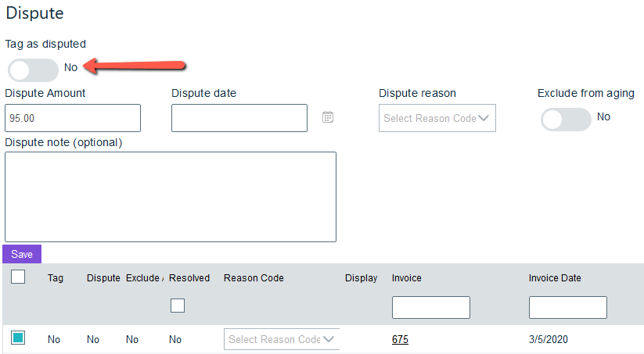Click the Tag column header
Viewport: 644px width, 354px height.
(x=56, y=278)
